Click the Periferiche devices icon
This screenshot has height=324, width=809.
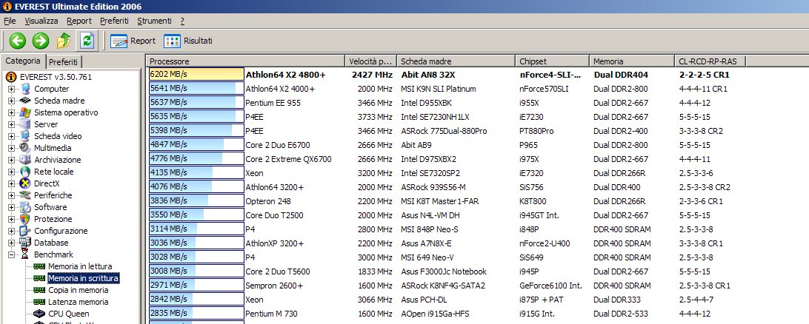pyautogui.click(x=24, y=196)
